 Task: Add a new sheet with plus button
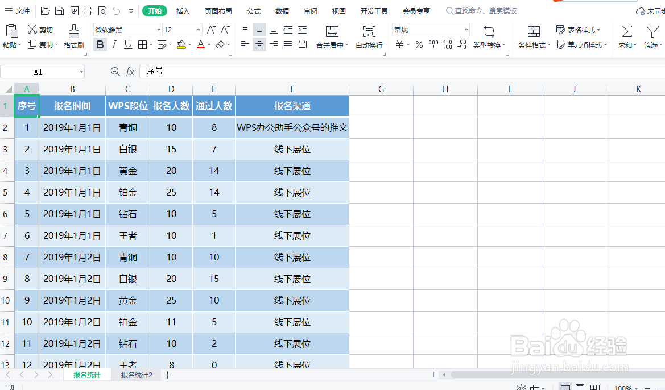[x=167, y=375]
